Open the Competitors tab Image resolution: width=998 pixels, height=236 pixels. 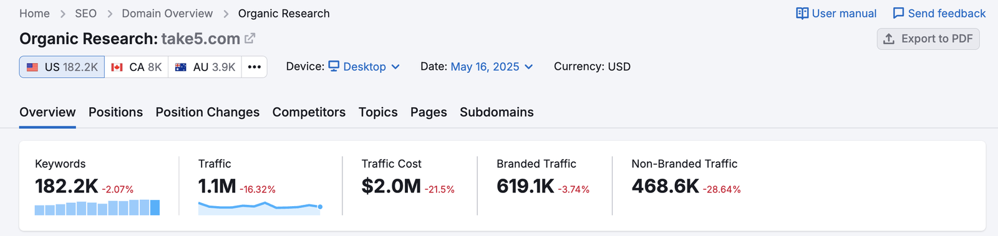(309, 112)
